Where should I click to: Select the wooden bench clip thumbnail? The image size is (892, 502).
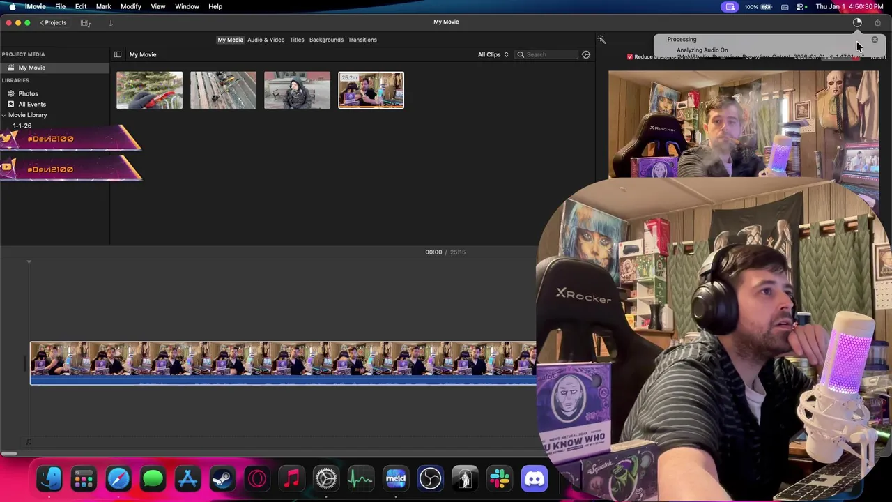pos(223,90)
